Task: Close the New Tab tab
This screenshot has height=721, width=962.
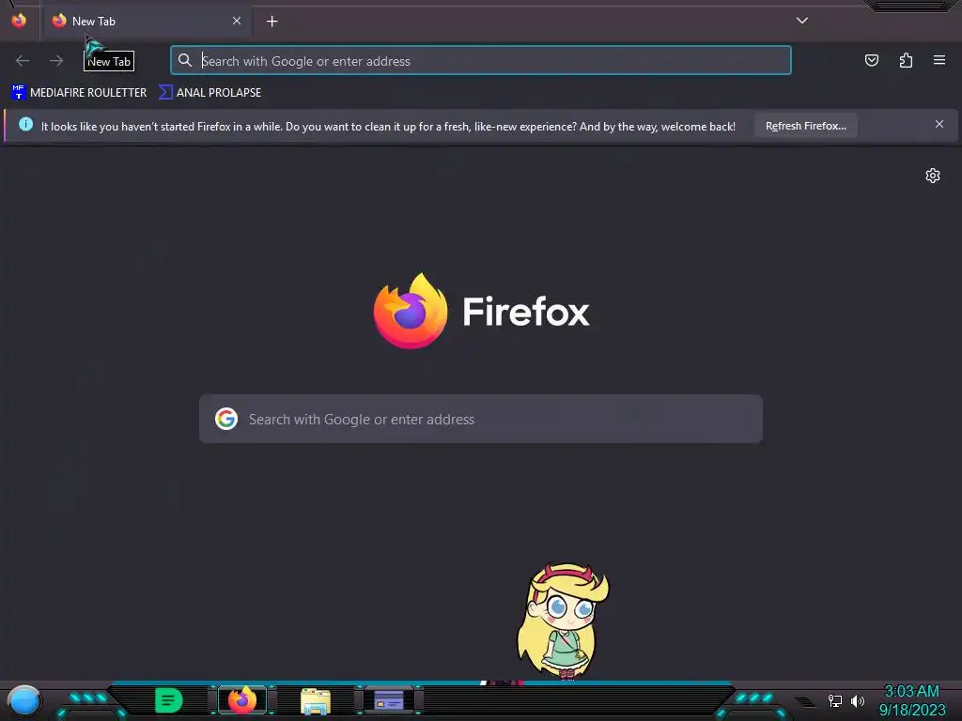Action: tap(237, 21)
